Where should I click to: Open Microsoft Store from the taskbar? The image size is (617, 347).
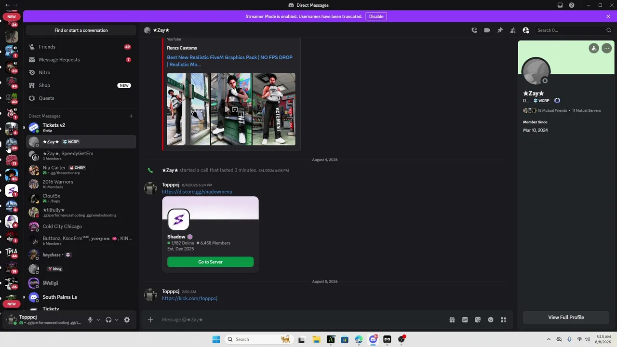[345, 339]
